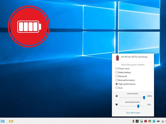Click the monitor icon beside Dell S2216H slider

click(x=116, y=105)
